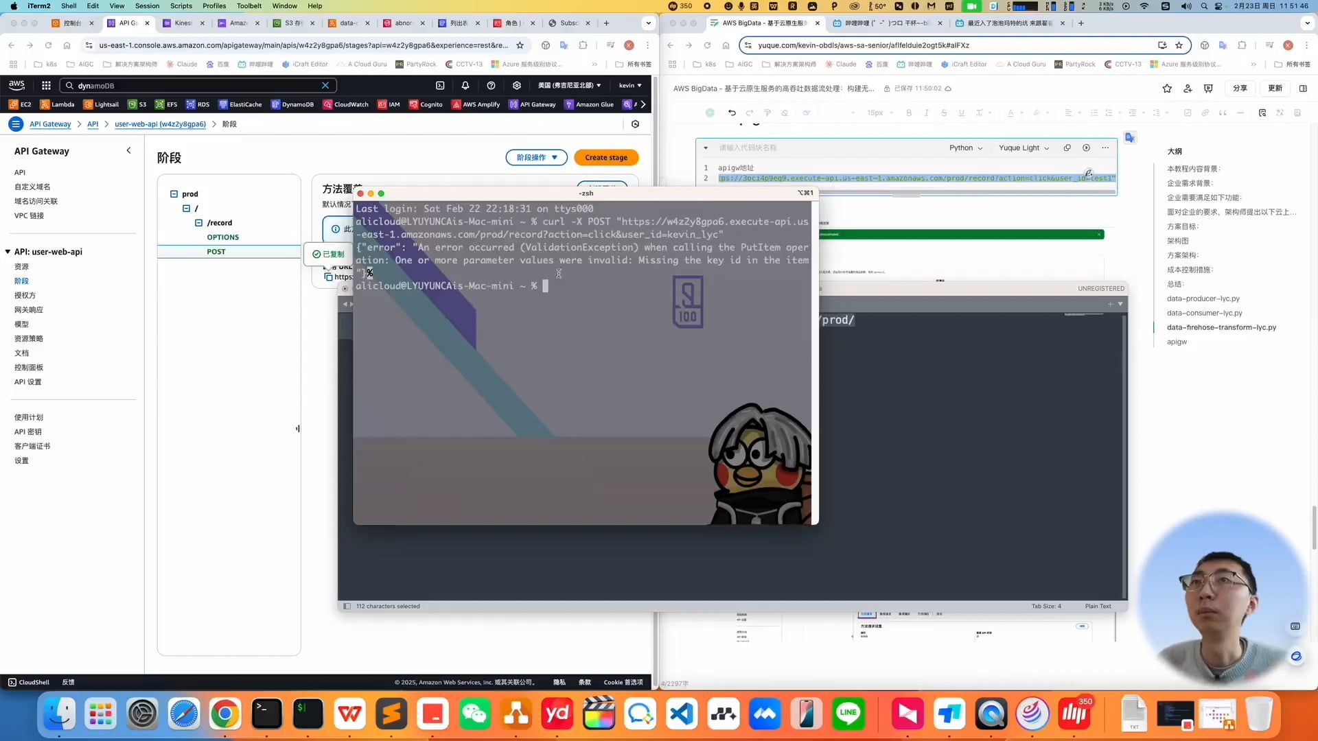Image resolution: width=1318 pixels, height=741 pixels.
Task: Select 资源 in API Gateway sidebar
Action: (x=22, y=267)
